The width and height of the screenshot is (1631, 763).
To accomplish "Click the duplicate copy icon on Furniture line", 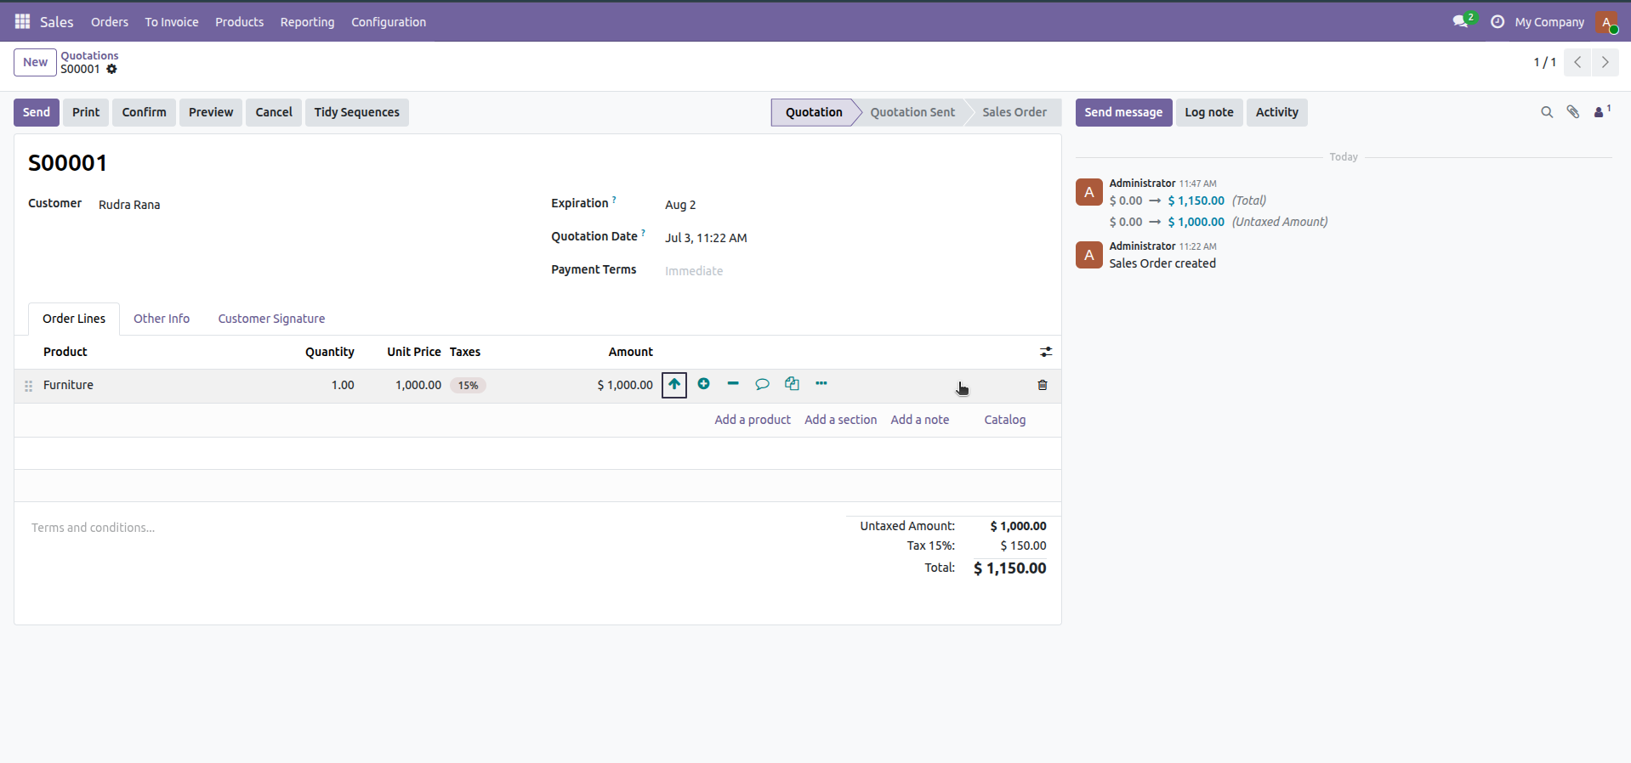I will [792, 383].
